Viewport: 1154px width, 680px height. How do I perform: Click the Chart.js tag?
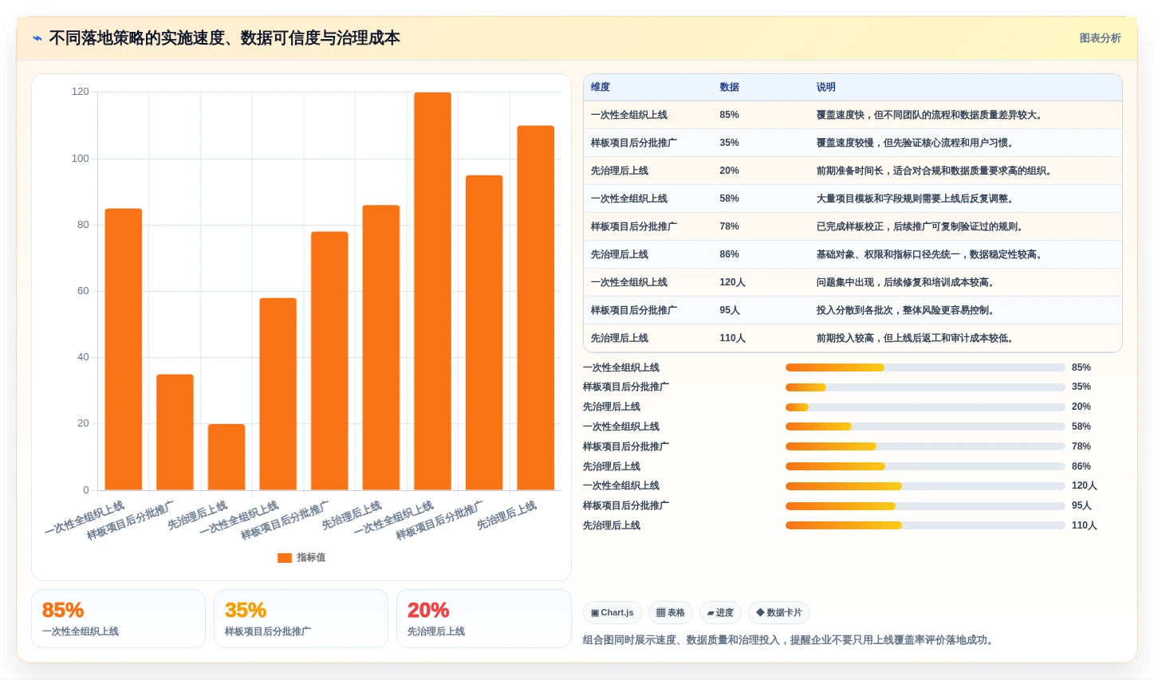click(612, 613)
